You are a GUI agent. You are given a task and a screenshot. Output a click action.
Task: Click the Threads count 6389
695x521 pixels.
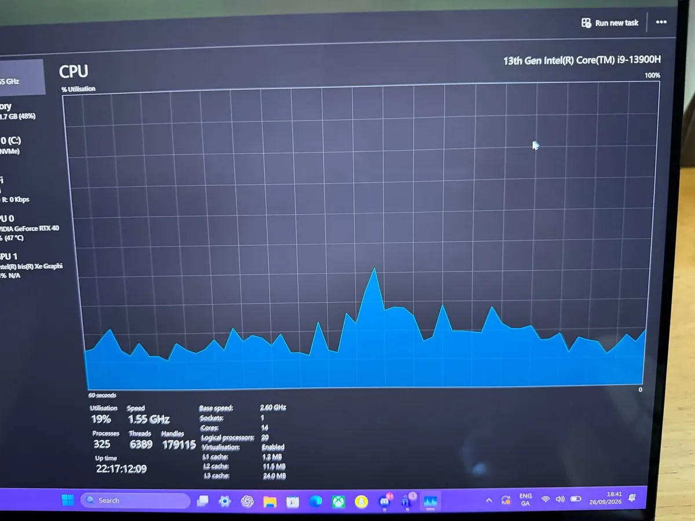point(141,445)
